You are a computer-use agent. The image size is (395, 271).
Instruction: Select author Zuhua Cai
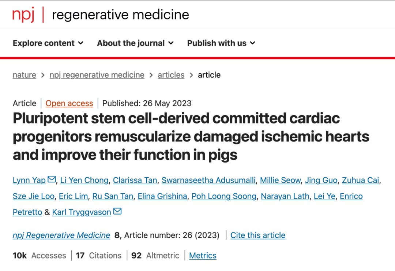point(361,180)
